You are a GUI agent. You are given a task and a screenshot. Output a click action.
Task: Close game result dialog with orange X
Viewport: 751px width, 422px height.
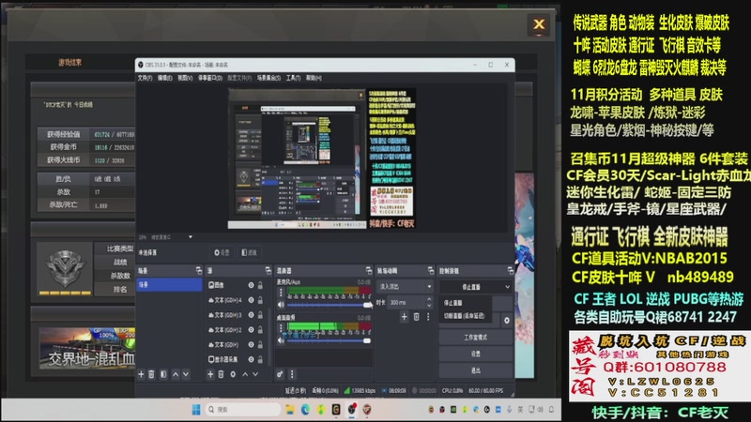(x=539, y=24)
